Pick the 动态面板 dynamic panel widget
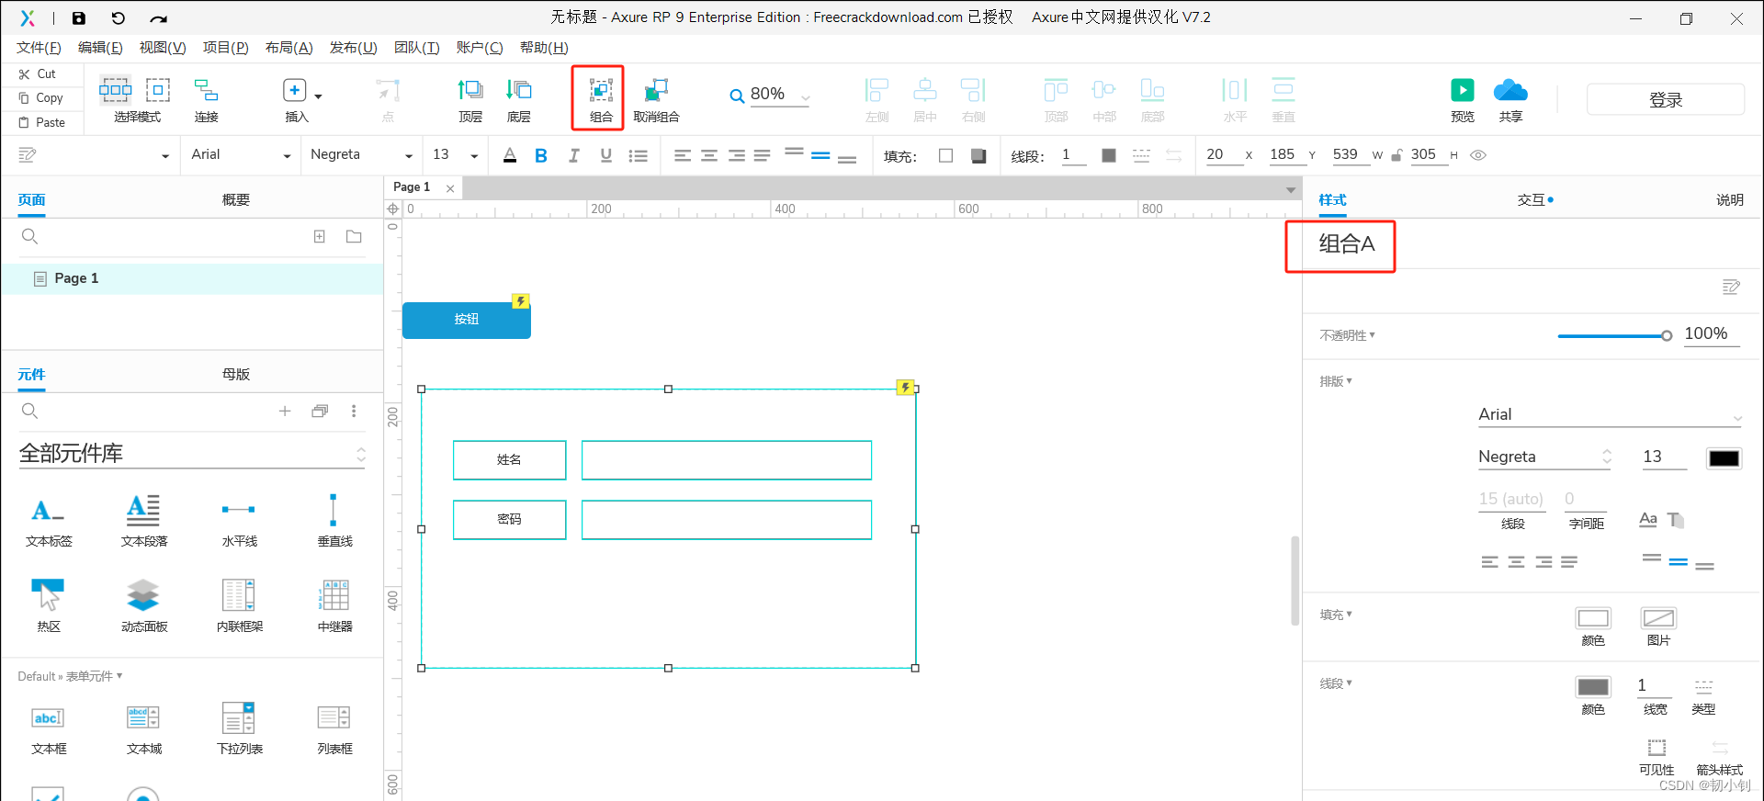Screen dimensions: 1764x801 click(144, 606)
